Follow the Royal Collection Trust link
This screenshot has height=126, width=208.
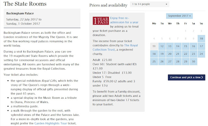(x=115, y=48)
